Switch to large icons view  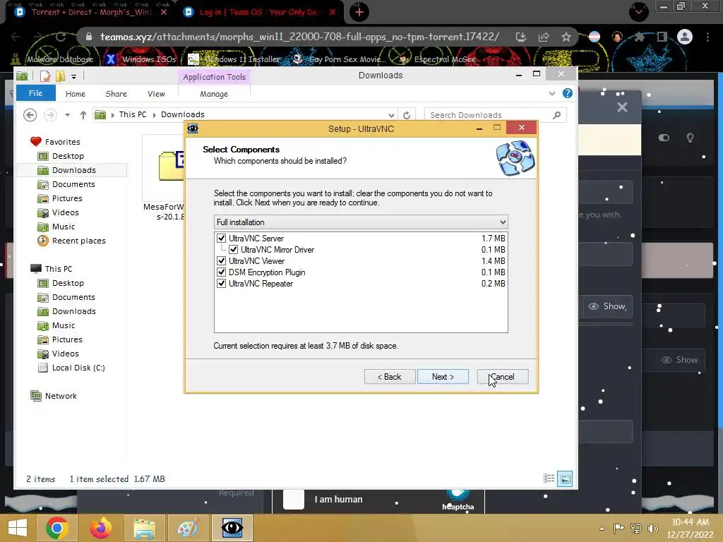click(565, 479)
